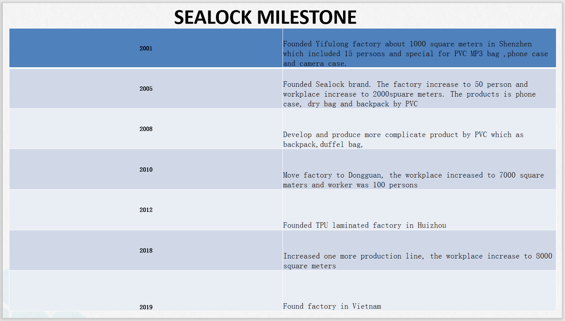Select the 2001 year cell
Viewport: 565px width, 321px height.
point(146,48)
